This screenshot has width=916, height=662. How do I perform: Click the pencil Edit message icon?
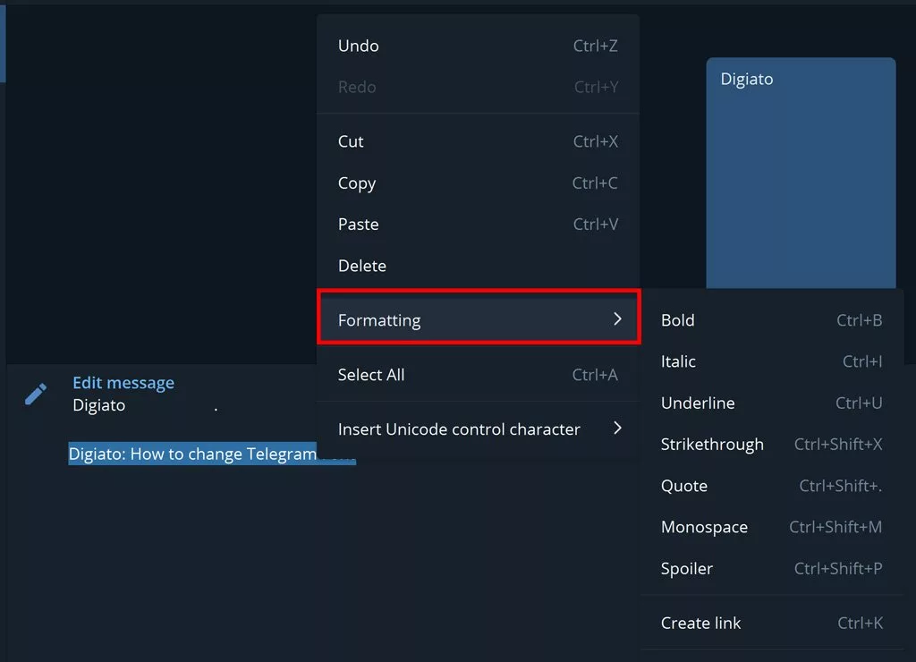point(36,394)
